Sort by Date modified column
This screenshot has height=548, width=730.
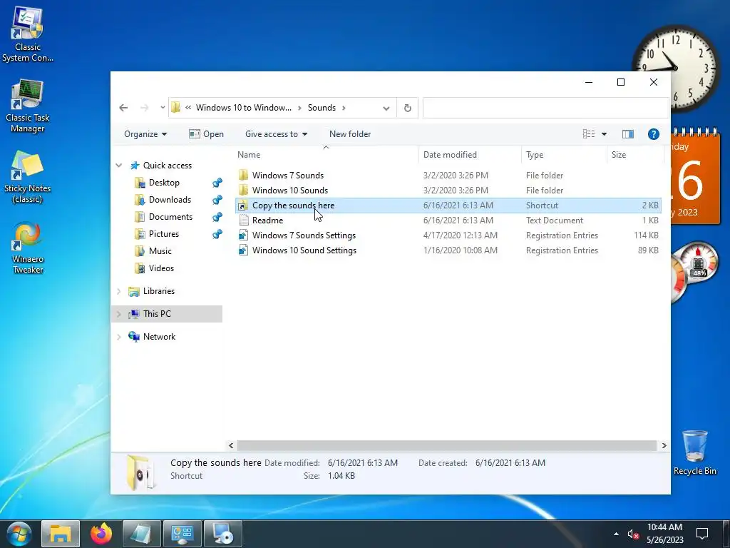pos(471,155)
